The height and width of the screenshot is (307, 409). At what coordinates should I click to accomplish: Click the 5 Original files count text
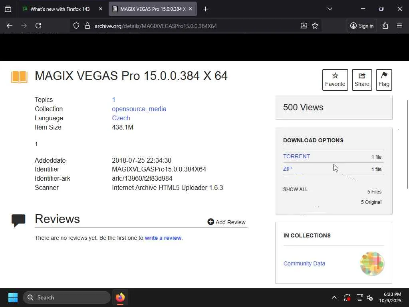(x=371, y=202)
